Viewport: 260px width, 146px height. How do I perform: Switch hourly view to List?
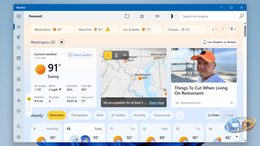[x=229, y=115]
